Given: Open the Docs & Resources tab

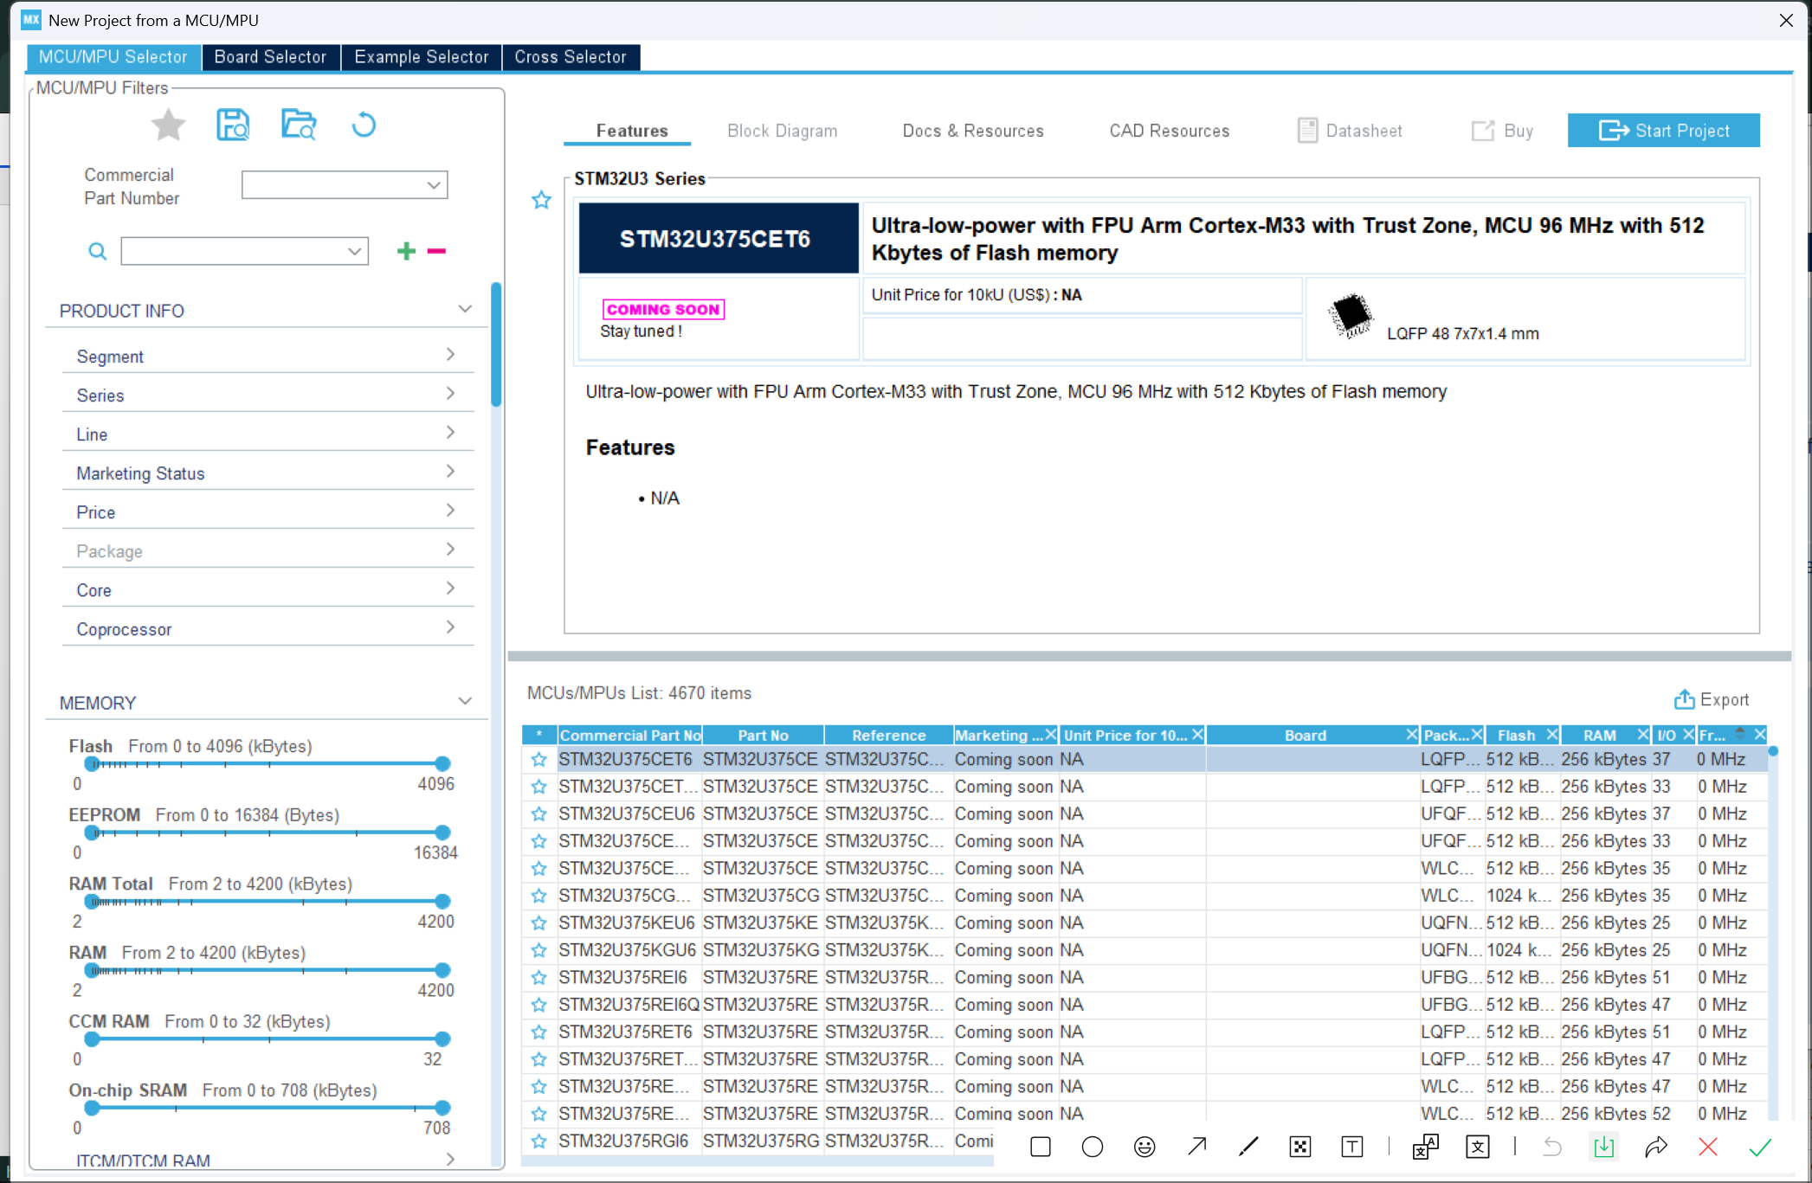Looking at the screenshot, I should 973,131.
